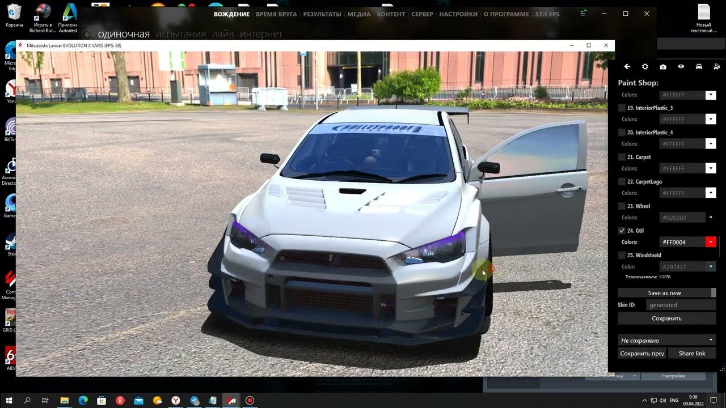Switch to the испытания sub-tab
This screenshot has height=408, width=726.
(x=181, y=34)
